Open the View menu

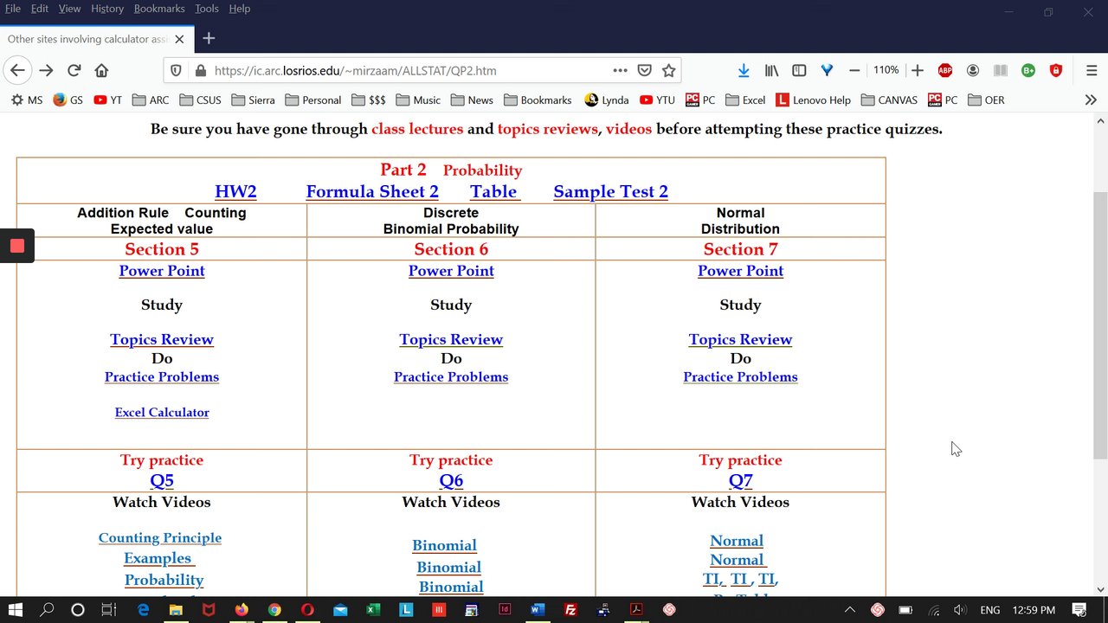point(69,9)
